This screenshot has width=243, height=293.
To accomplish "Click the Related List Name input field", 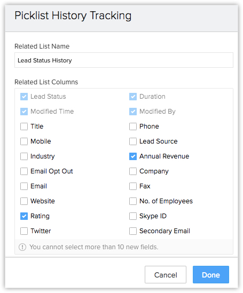I will pyautogui.click(x=124, y=60).
